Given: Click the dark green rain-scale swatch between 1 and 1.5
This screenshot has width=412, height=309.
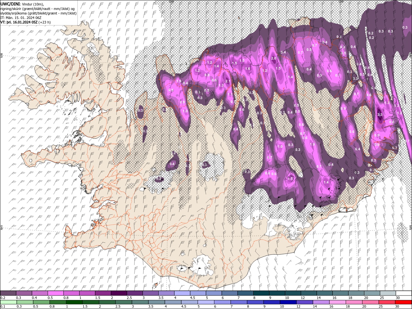Looking at the screenshot, I should [74, 302].
